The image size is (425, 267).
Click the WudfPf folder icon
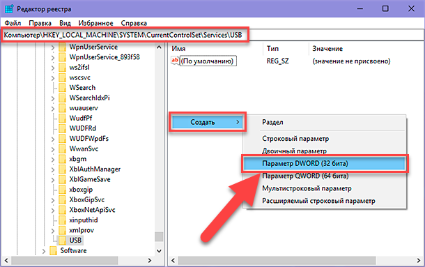pyautogui.click(x=62, y=118)
